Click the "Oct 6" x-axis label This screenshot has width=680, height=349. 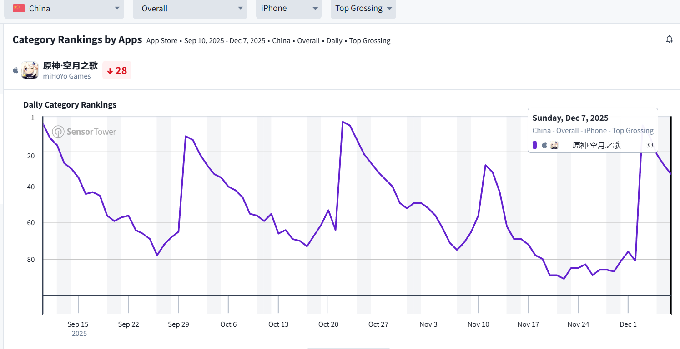pos(228,324)
